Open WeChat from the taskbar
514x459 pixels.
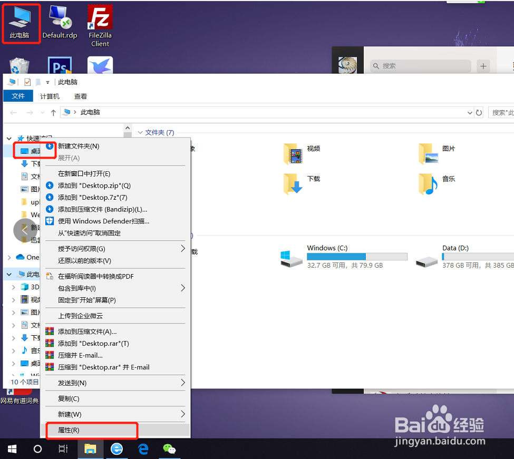coord(169,449)
